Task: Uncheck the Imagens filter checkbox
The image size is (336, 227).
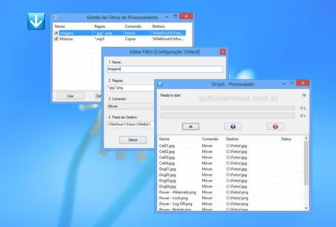Action: coord(56,33)
